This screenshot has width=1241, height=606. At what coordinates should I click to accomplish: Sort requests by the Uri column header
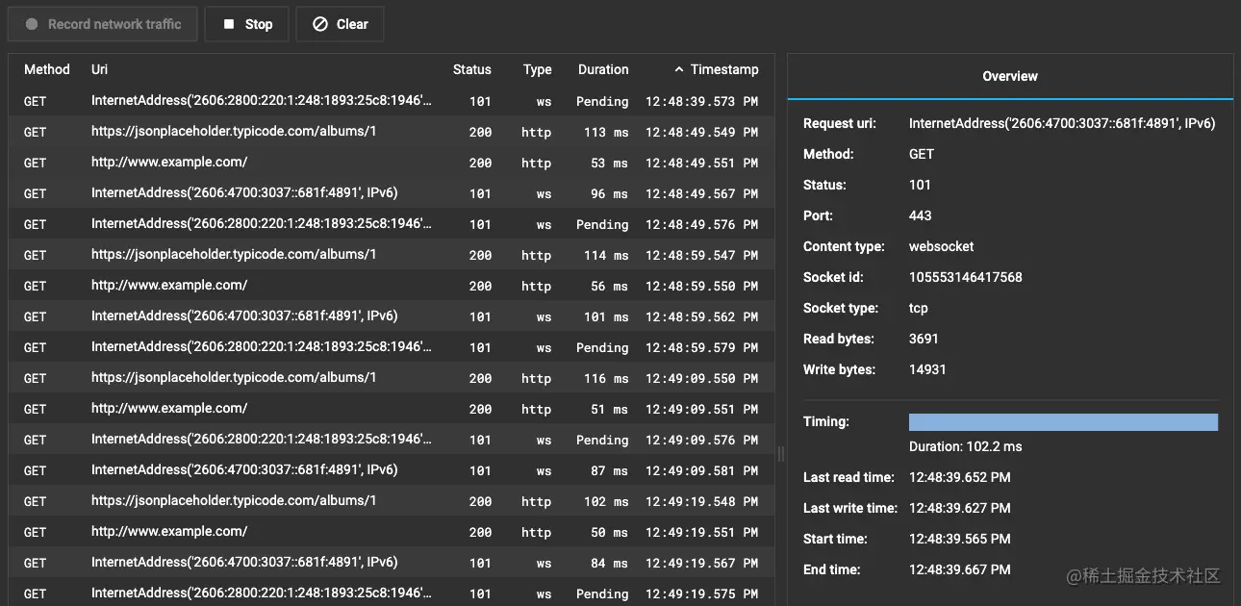coord(99,69)
